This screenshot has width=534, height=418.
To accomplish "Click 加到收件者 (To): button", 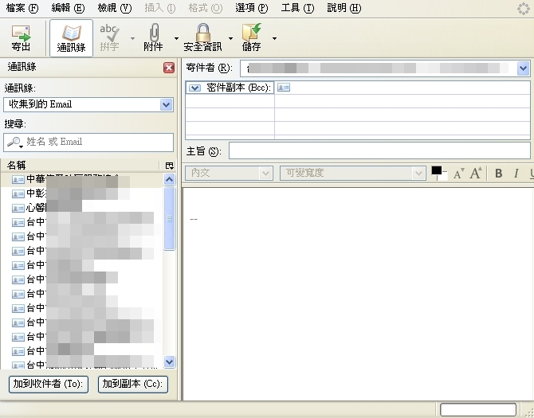I will coord(49,385).
